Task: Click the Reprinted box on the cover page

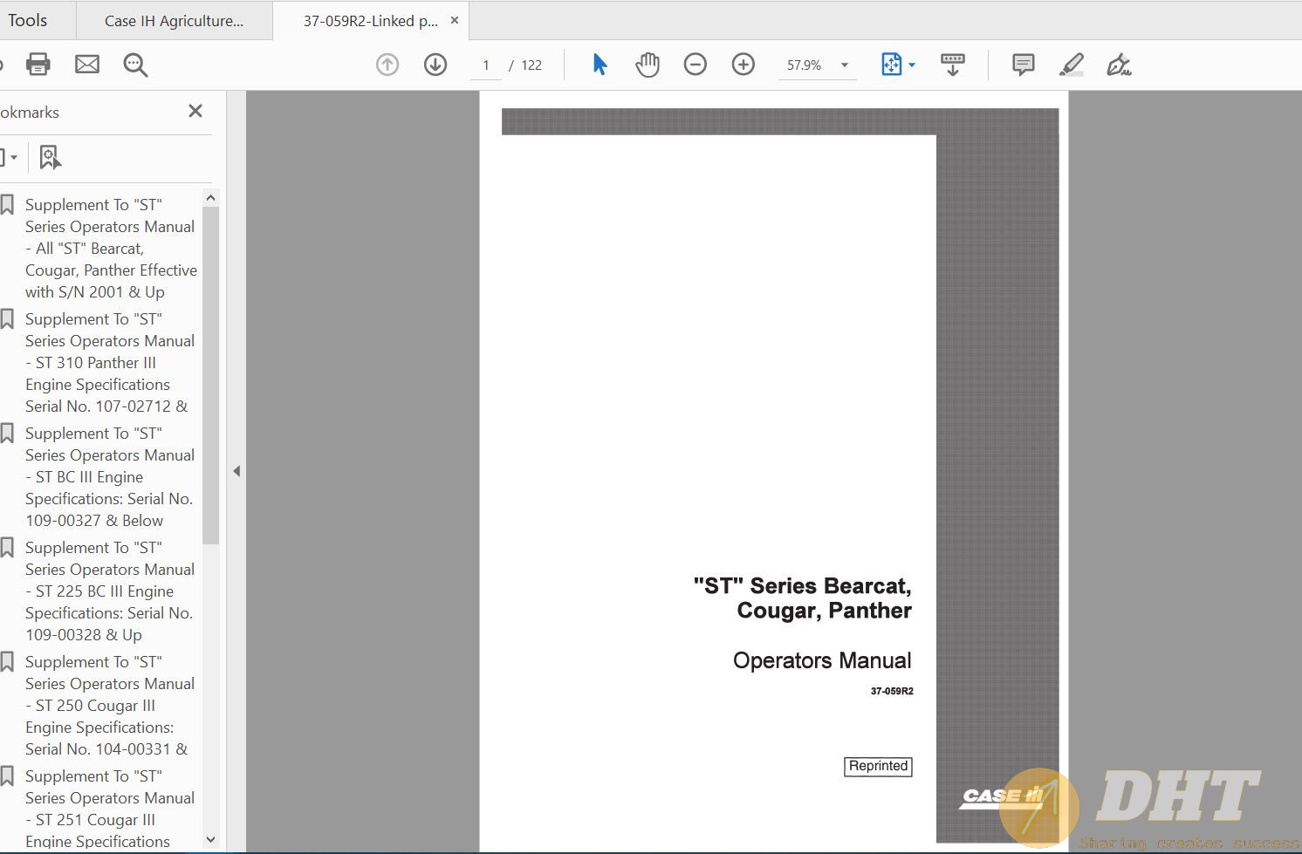Action: click(878, 766)
